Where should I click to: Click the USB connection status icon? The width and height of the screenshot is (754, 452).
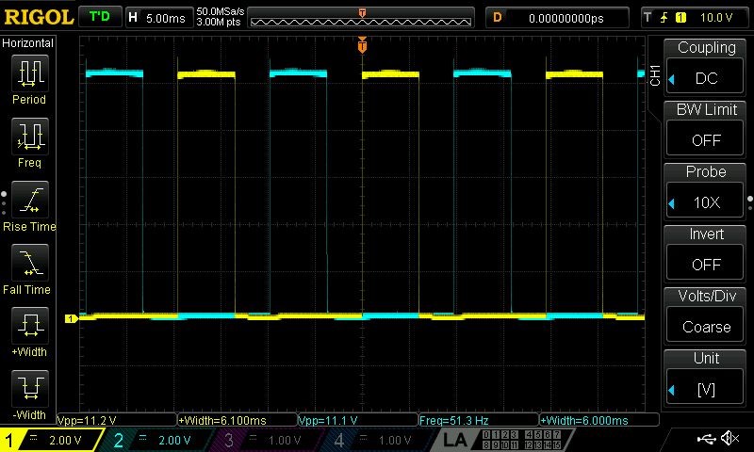click(706, 438)
